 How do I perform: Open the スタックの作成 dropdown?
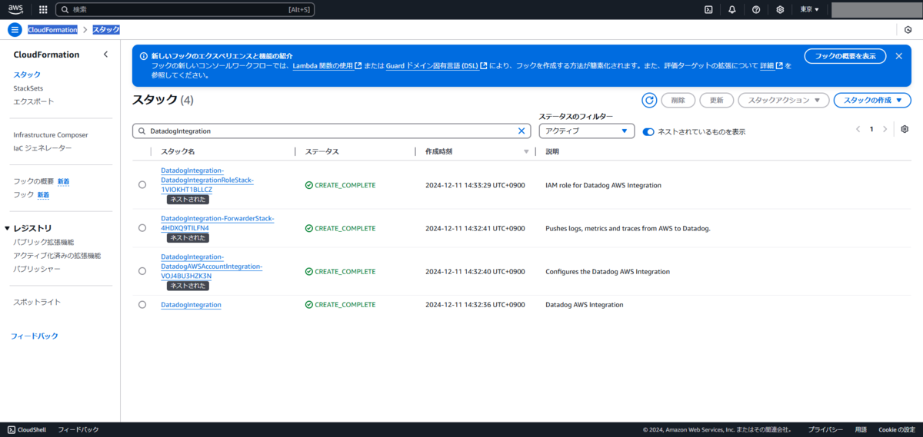pos(872,100)
